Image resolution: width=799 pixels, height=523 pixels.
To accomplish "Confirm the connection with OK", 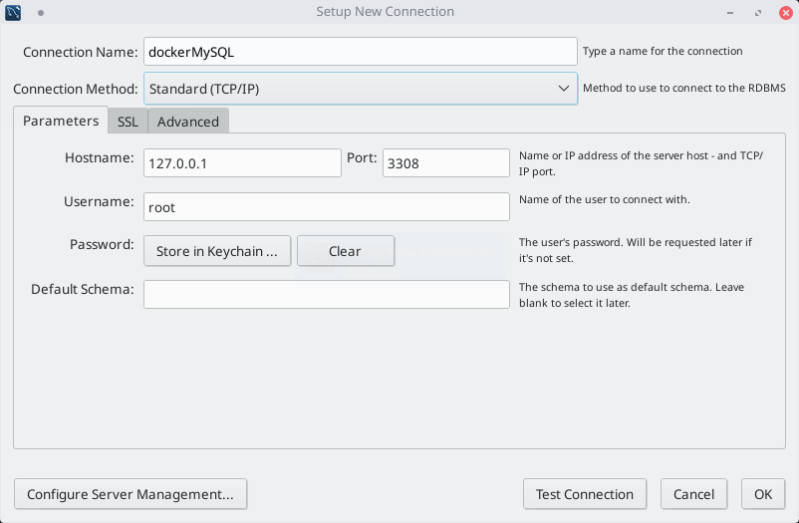I will [x=763, y=494].
